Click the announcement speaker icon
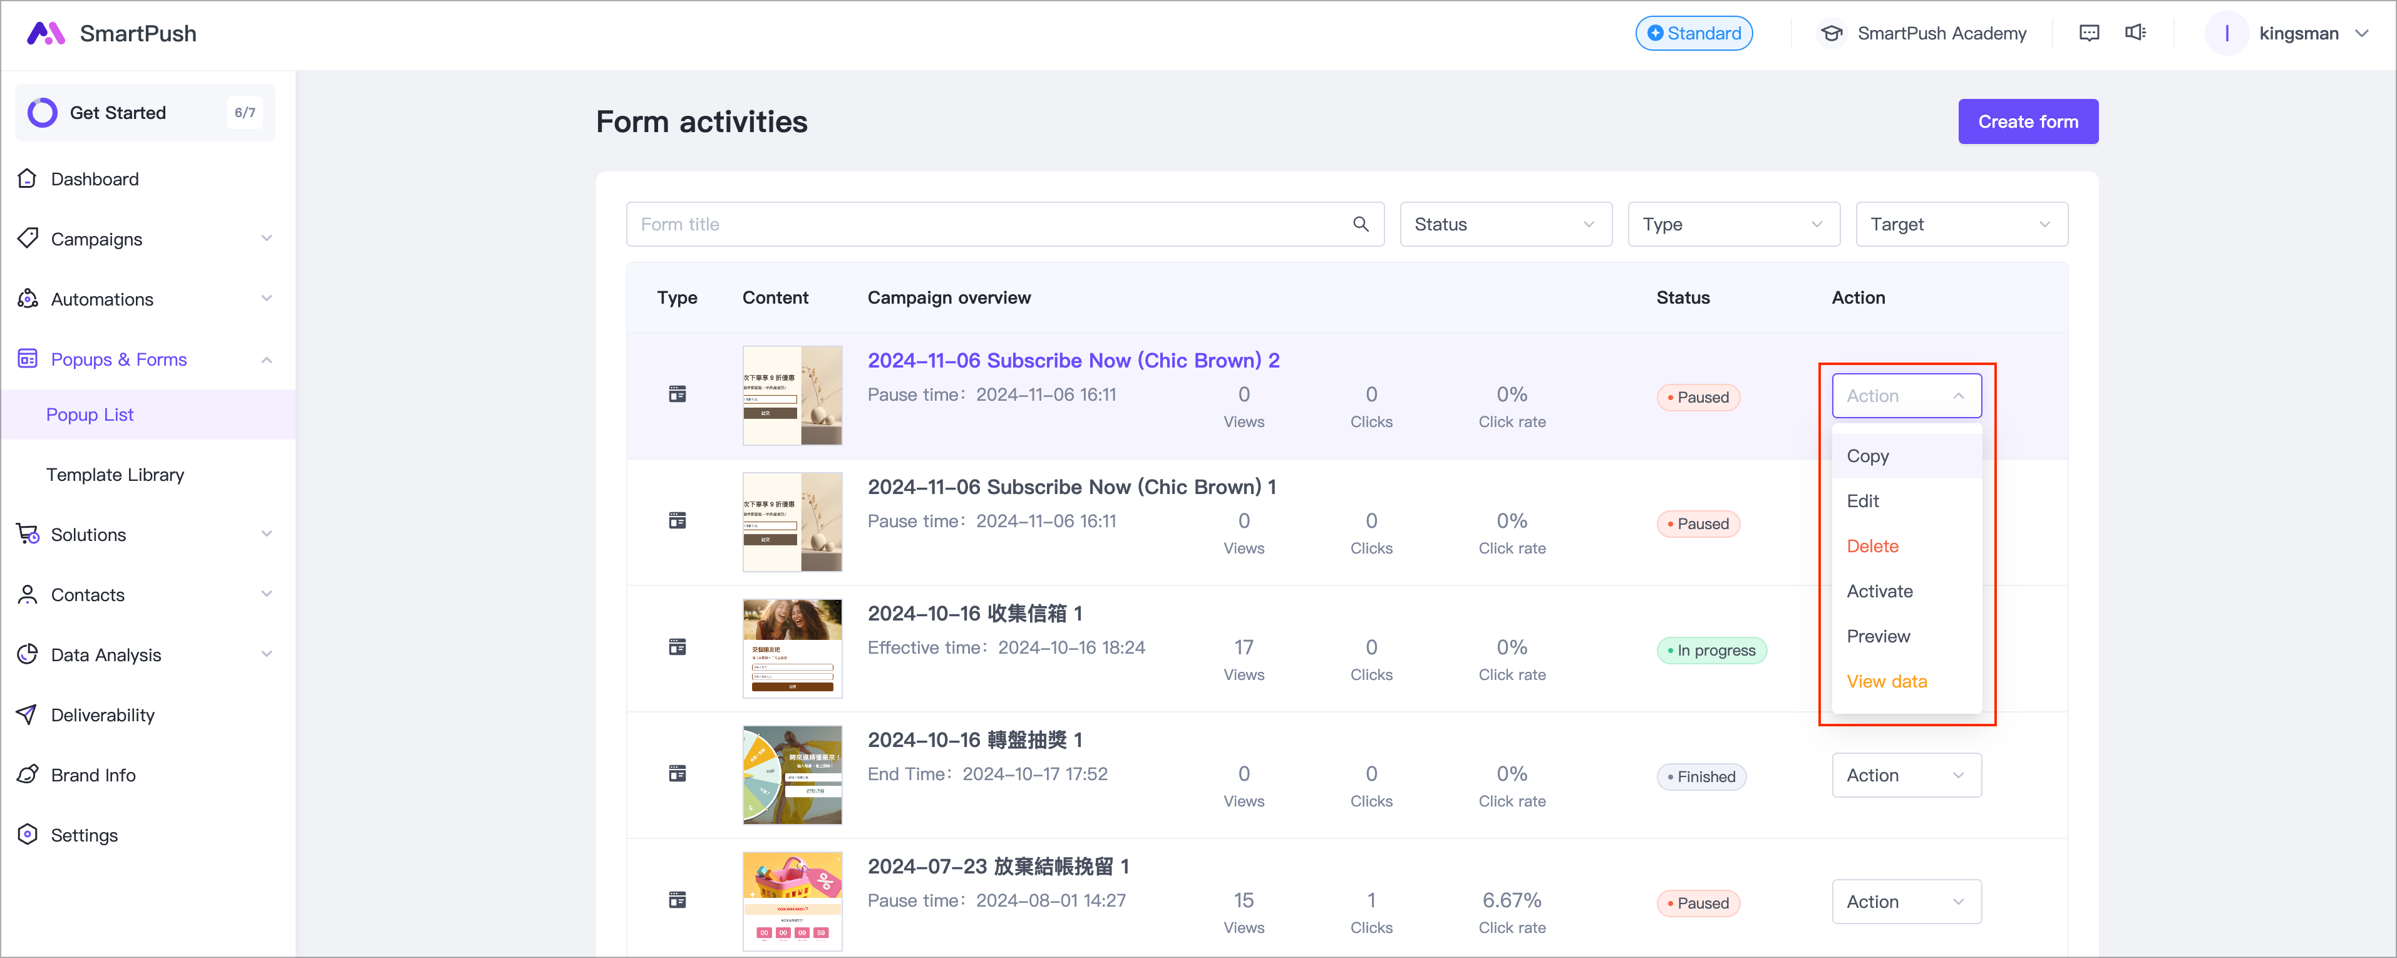Screen dimensions: 2397x958 pyautogui.click(x=2135, y=33)
